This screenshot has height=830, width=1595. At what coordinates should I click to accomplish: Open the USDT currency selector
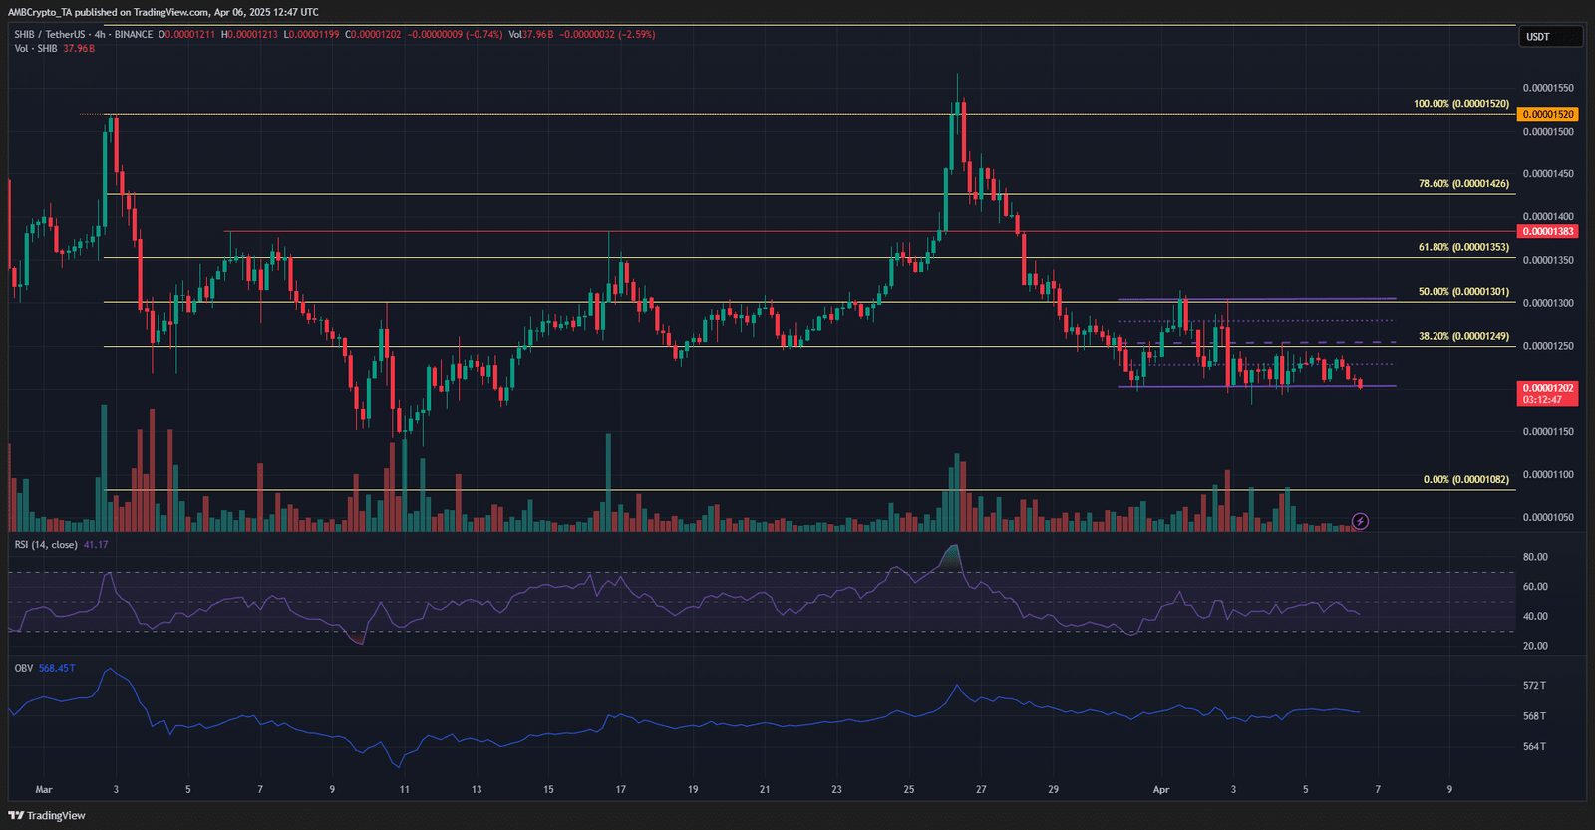tap(1549, 37)
